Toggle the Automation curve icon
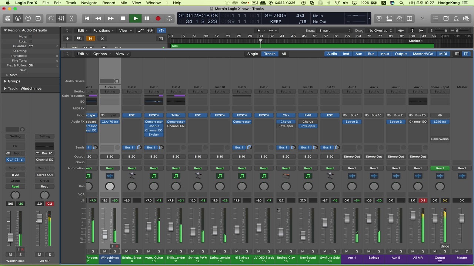Viewport: 474px width, 266px height. [140, 31]
